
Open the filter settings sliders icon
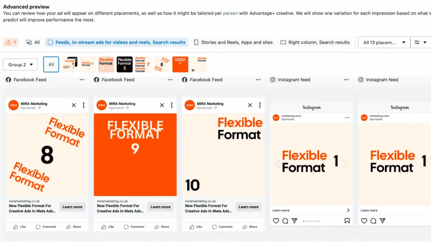(x=420, y=42)
